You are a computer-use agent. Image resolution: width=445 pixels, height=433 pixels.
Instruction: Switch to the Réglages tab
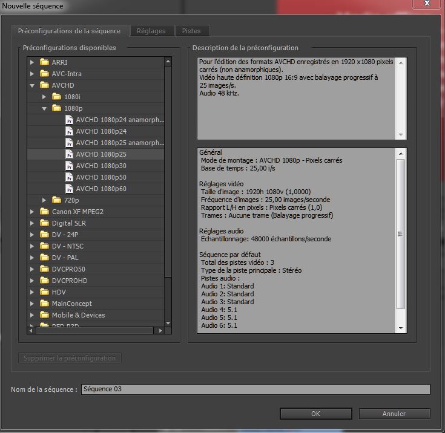point(151,31)
